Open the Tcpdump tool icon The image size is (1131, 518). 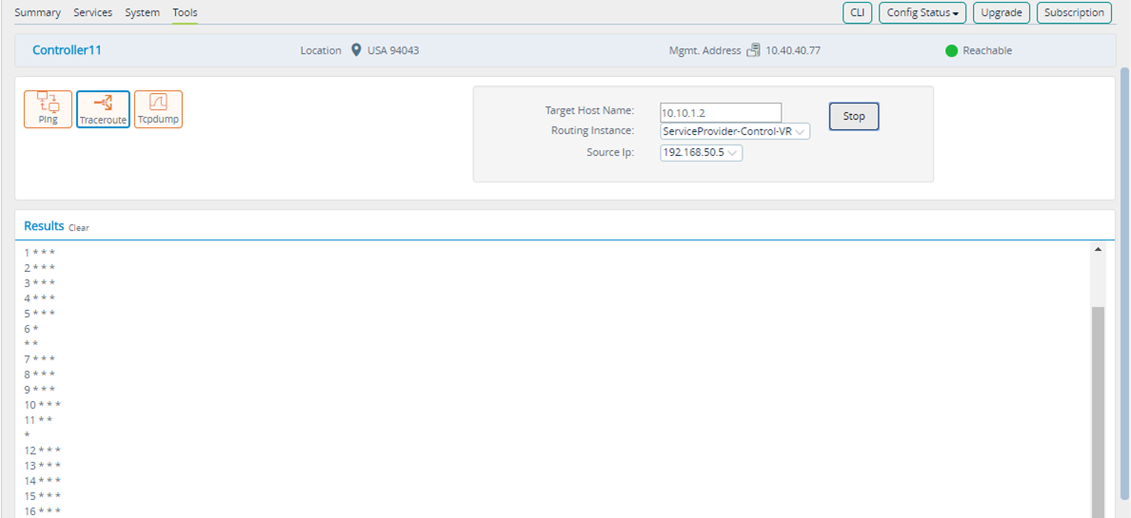click(158, 108)
